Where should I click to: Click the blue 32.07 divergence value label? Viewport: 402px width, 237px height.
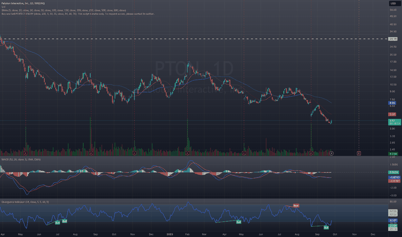pyautogui.click(x=393, y=220)
